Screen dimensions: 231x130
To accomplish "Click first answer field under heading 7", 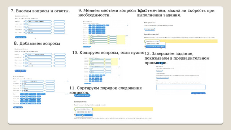I will point(59,21).
